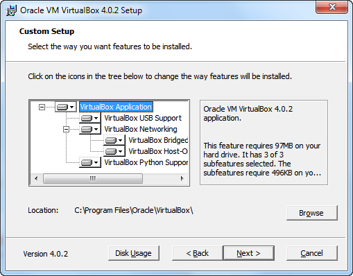The height and width of the screenshot is (276, 353).
Task: Open the install-option arrow for Python Support
Action: pyautogui.click(x=96, y=163)
